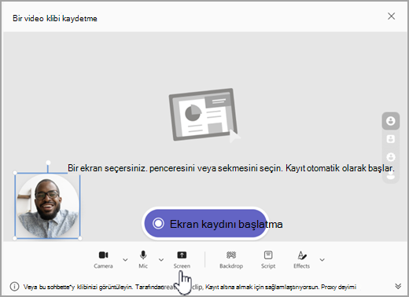This screenshot has width=409, height=297.
Task: Expand the Effects dropdown chevron
Action: (x=322, y=260)
